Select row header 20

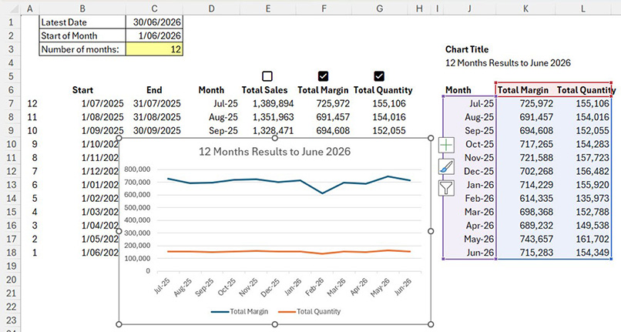click(x=11, y=280)
